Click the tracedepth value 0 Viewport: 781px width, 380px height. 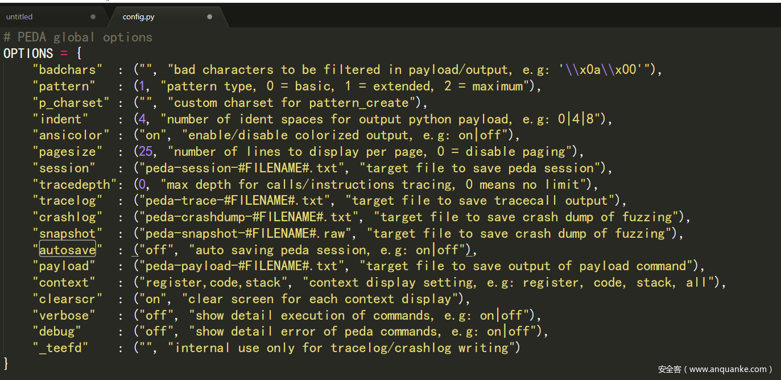[142, 184]
